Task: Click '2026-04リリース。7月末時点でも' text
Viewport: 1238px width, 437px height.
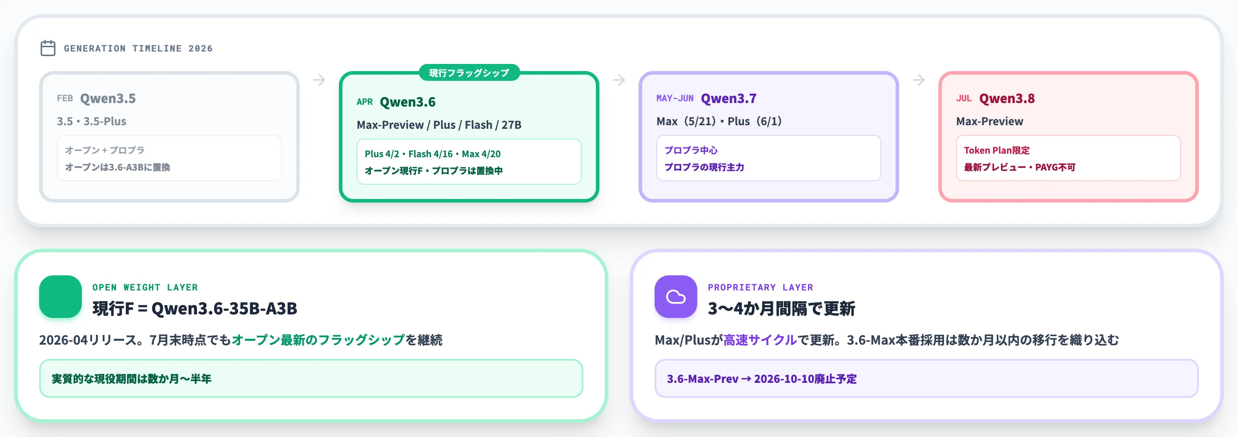Action: pyautogui.click(x=135, y=340)
